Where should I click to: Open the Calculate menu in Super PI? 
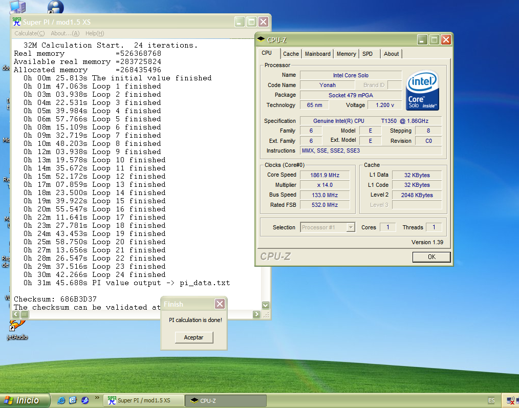(x=30, y=33)
